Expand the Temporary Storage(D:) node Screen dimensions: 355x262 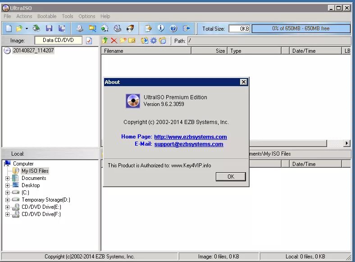(8, 200)
